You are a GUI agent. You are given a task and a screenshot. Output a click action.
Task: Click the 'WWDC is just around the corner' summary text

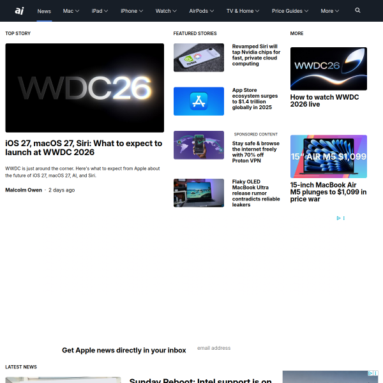coord(82,172)
